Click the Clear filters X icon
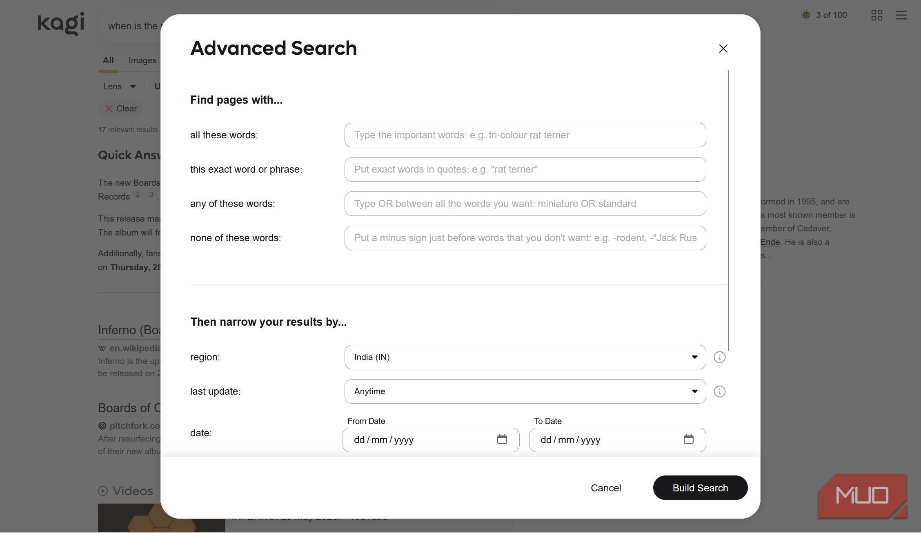Screen dimensions: 921x533 click(109, 109)
